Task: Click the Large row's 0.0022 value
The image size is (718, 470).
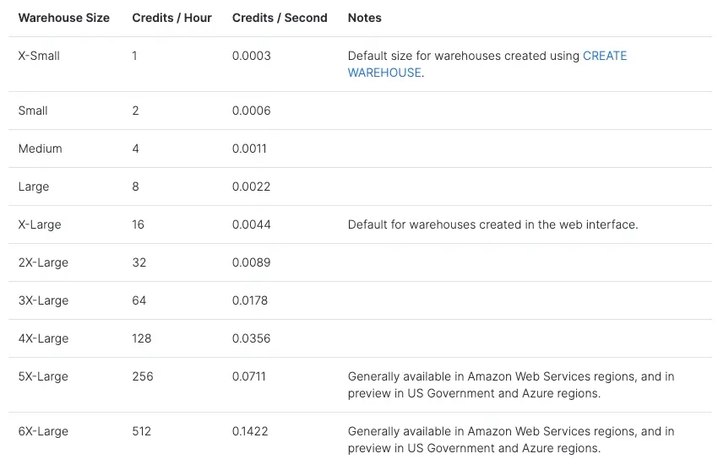Action: pos(252,186)
